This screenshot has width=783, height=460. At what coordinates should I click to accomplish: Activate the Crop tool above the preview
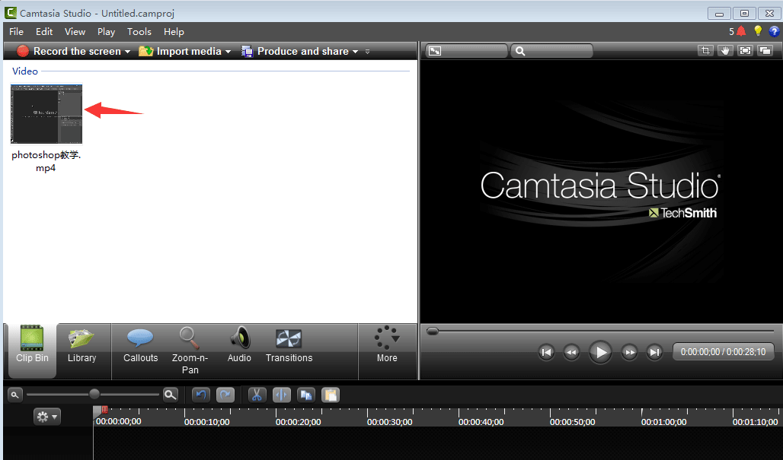click(x=705, y=50)
